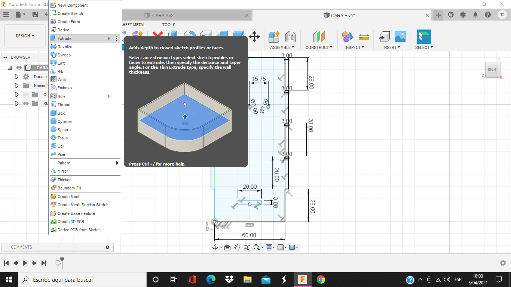This screenshot has height=287, width=511.
Task: Click the Save disk icon
Action: pos(35,15)
